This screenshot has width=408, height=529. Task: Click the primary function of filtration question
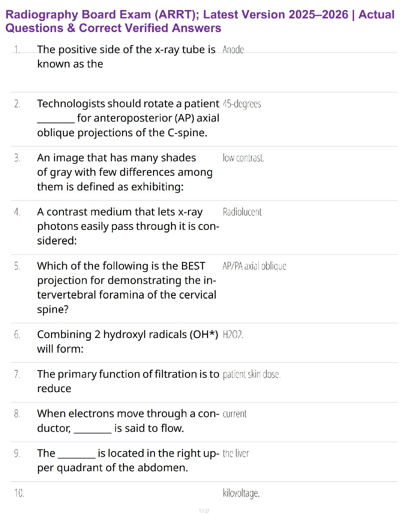(128, 381)
